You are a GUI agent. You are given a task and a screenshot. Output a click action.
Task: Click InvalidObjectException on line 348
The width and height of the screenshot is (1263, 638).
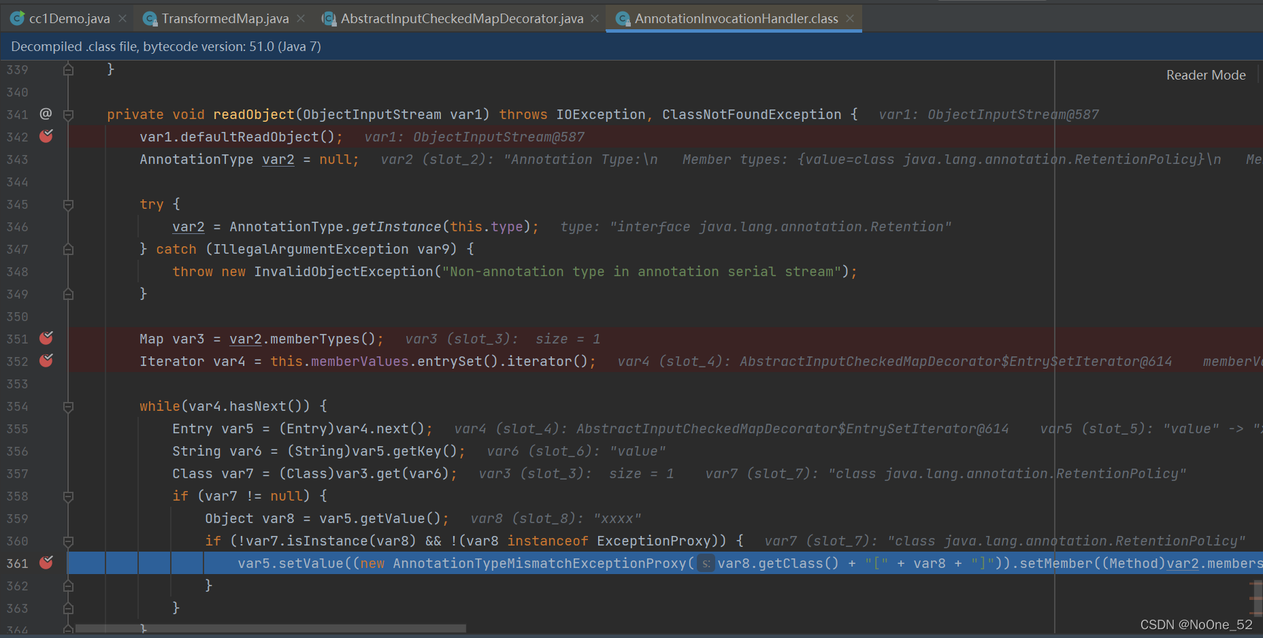point(344,271)
